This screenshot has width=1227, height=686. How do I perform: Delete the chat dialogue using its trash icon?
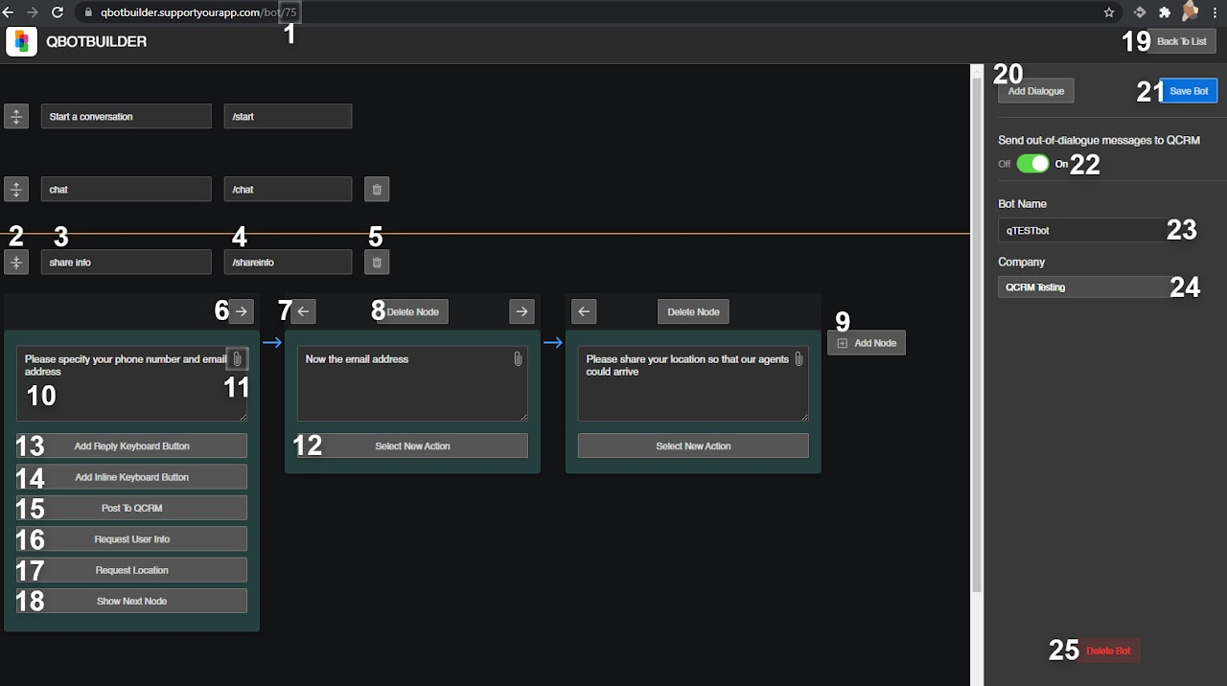click(377, 190)
